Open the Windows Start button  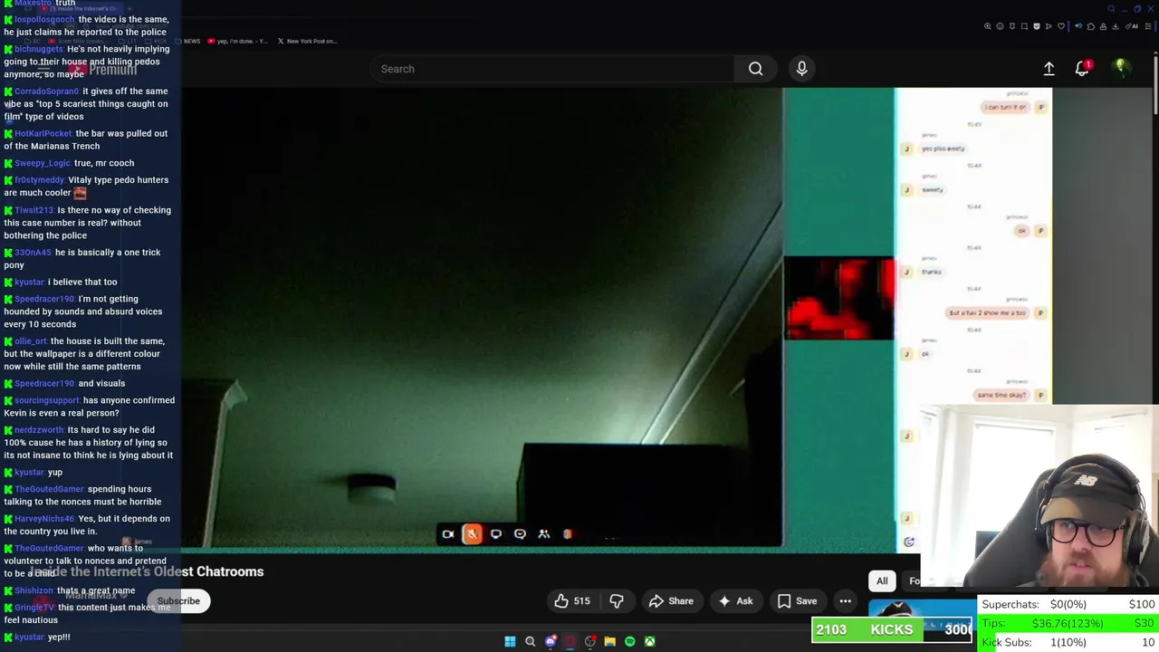click(510, 641)
